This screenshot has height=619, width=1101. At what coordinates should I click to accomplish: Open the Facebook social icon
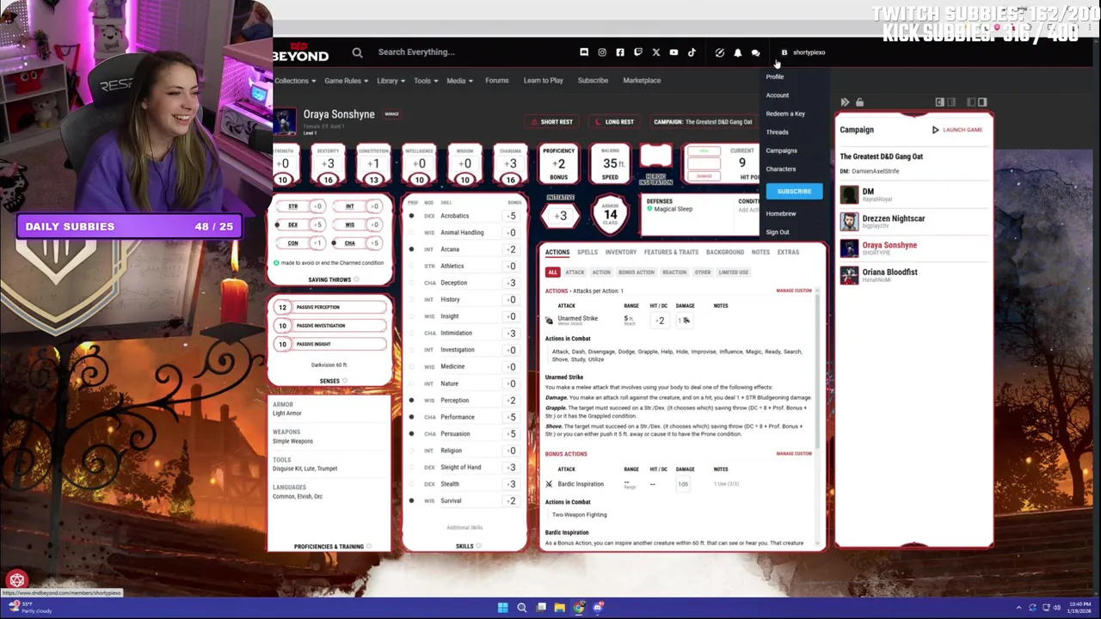[620, 52]
